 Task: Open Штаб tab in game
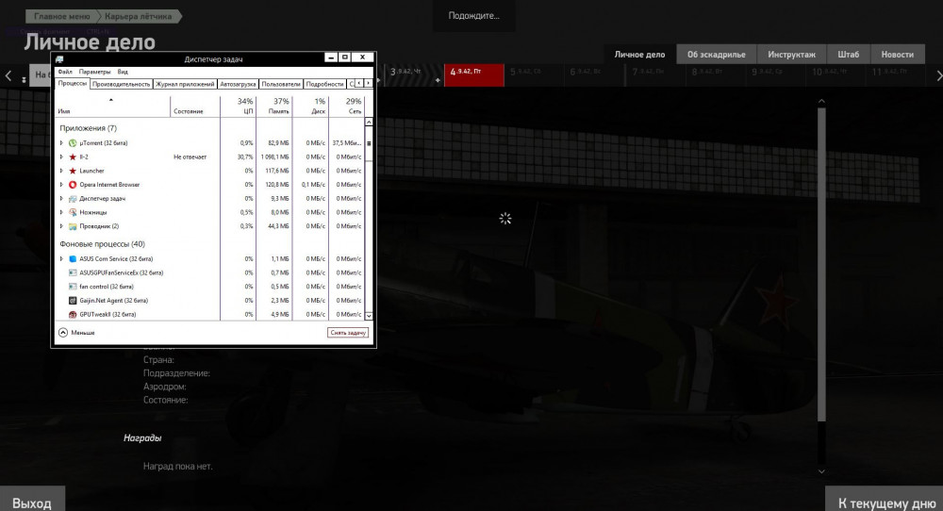(849, 54)
